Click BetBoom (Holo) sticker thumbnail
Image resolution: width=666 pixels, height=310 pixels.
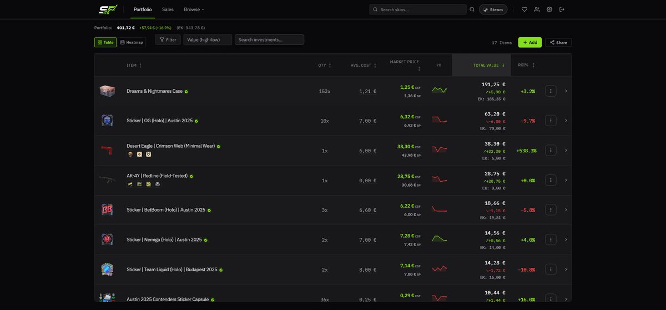[107, 210]
